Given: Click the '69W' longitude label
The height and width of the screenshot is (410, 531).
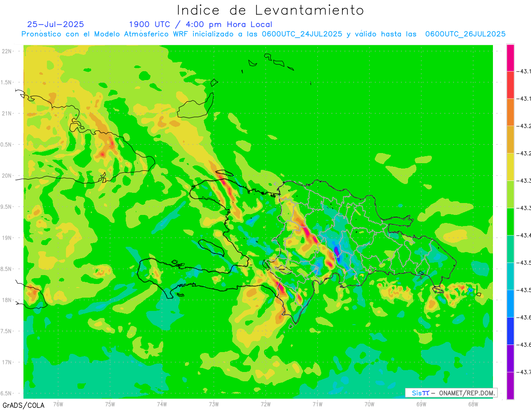Looking at the screenshot, I should coord(421,404).
